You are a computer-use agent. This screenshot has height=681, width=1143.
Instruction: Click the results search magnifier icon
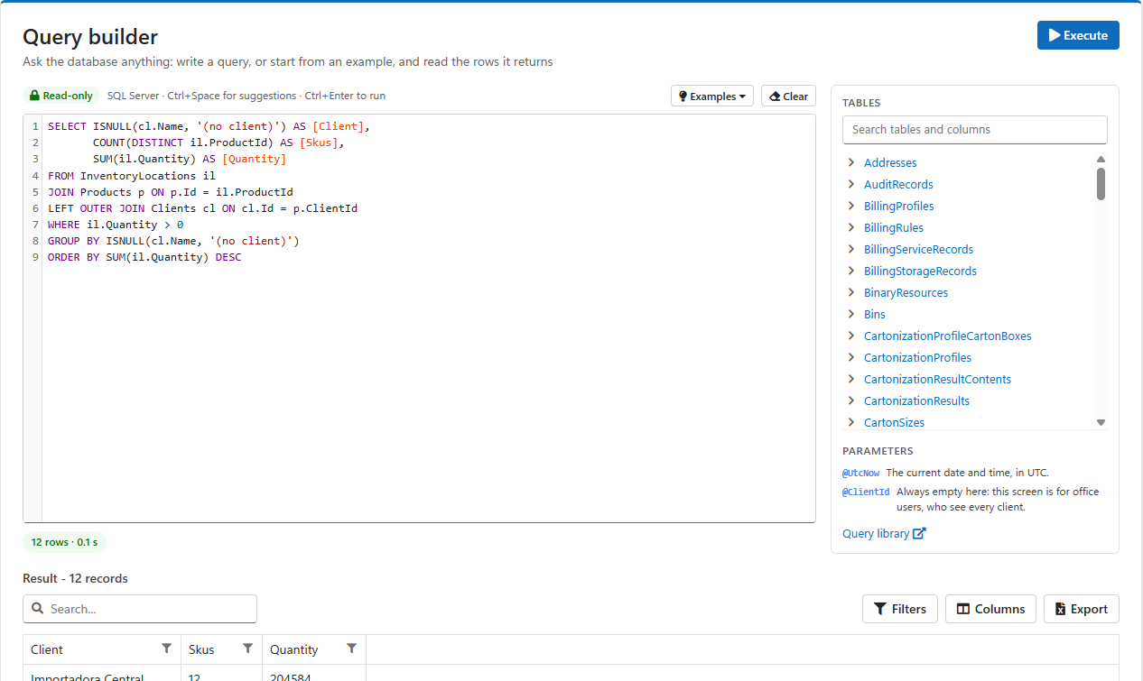38,609
